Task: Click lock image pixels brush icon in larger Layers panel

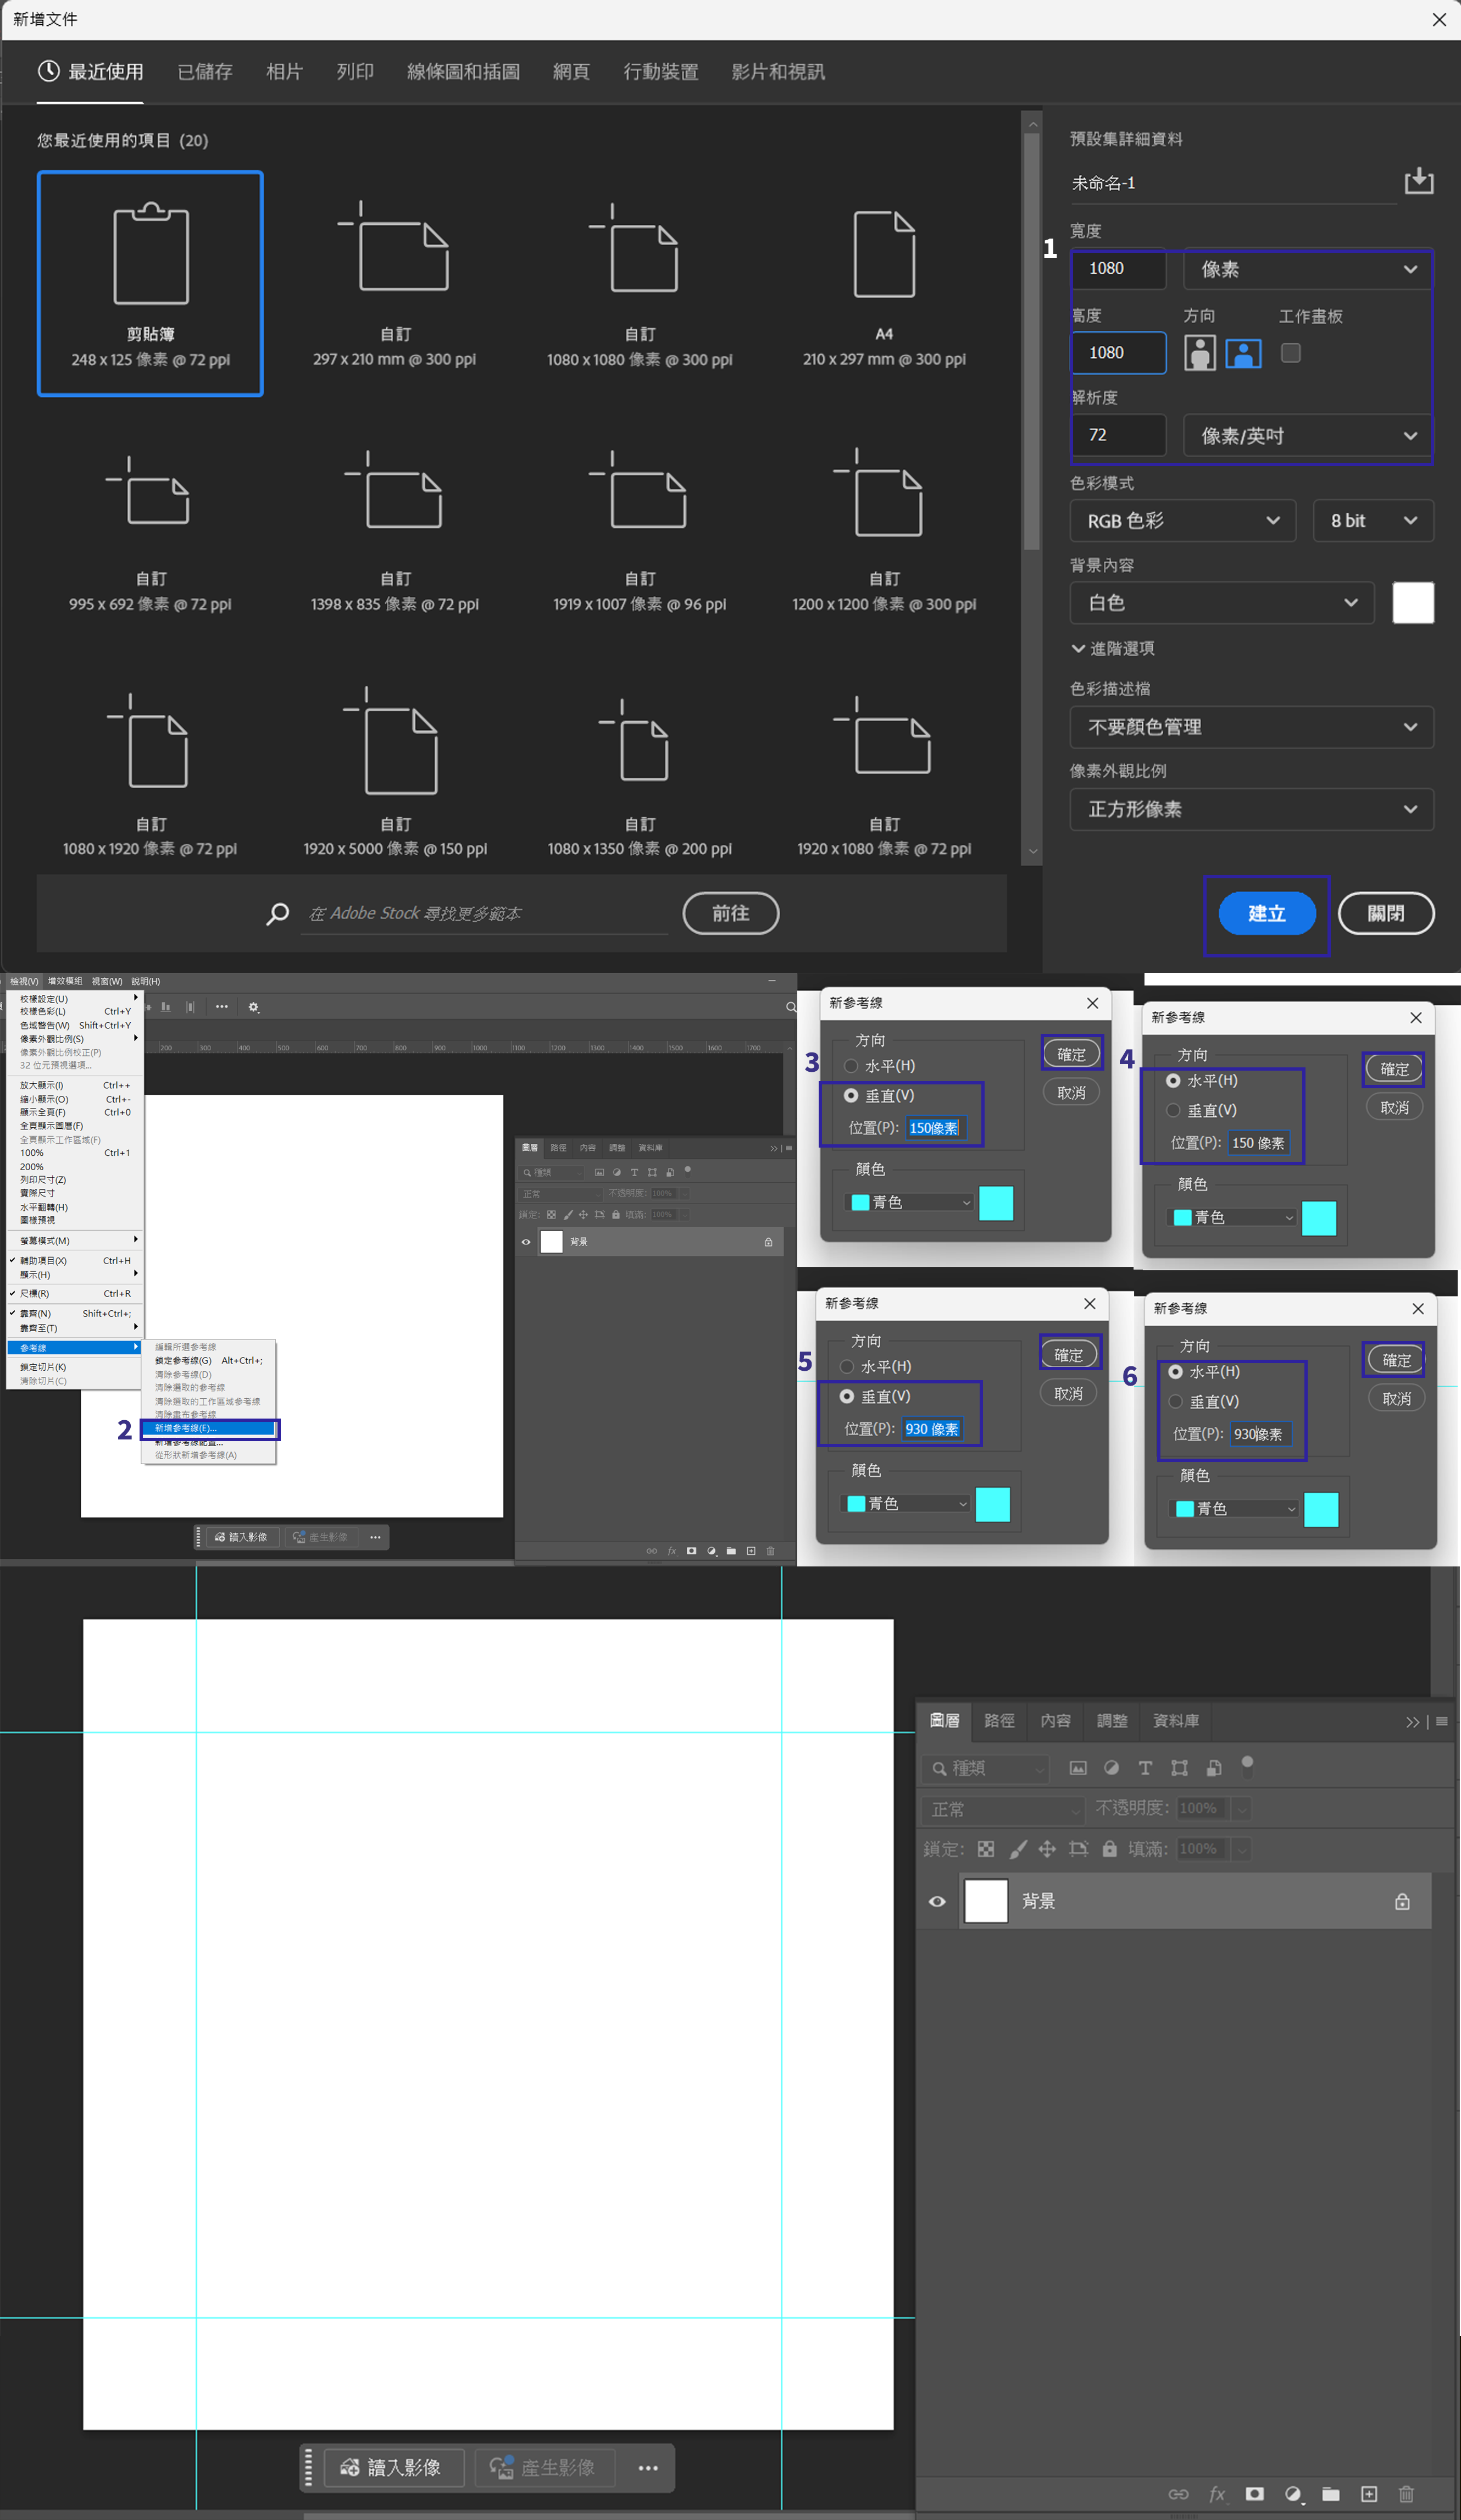Action: pos(1017,1849)
